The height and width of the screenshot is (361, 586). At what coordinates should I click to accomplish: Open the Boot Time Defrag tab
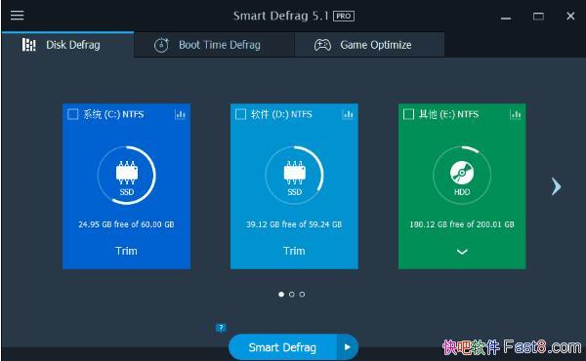(x=214, y=45)
